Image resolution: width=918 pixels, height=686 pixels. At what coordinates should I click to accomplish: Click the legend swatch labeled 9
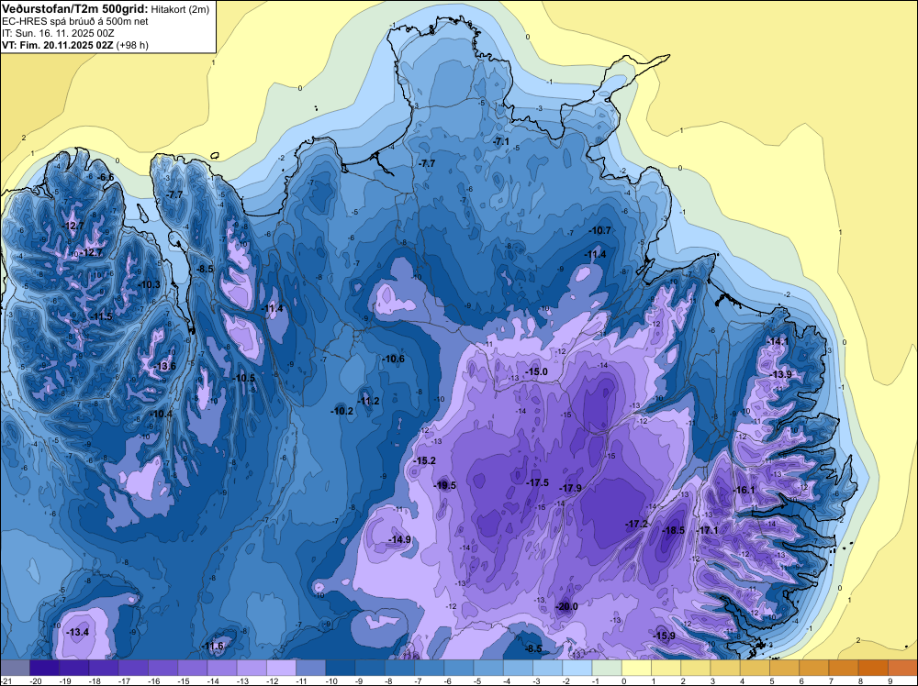point(903,668)
